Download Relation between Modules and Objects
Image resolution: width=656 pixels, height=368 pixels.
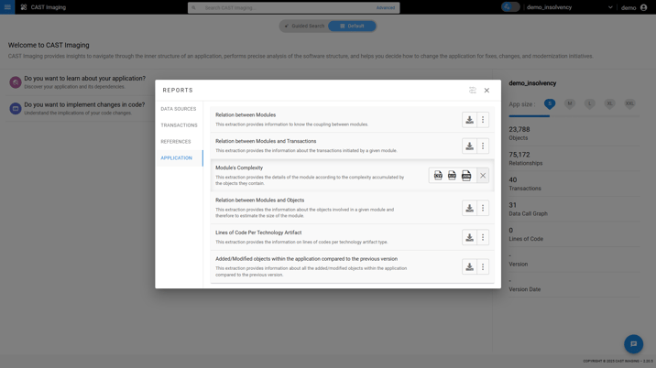pyautogui.click(x=469, y=209)
